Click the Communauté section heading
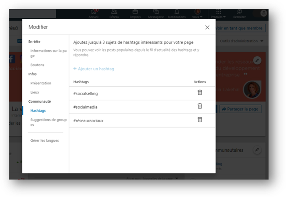The image size is (286, 197). (x=39, y=101)
